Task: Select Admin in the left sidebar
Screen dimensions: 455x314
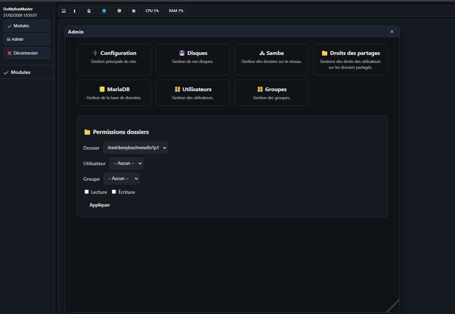Action: 27,39
